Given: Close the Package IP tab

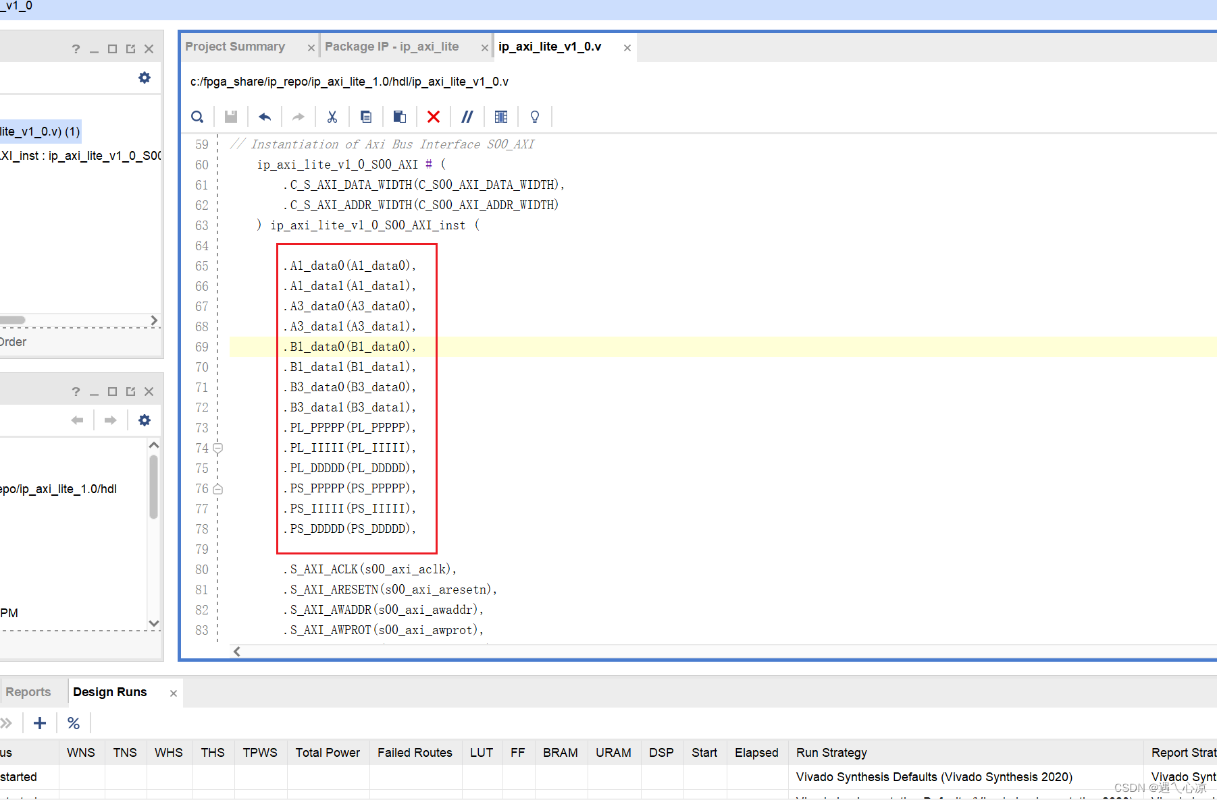Looking at the screenshot, I should click(485, 48).
